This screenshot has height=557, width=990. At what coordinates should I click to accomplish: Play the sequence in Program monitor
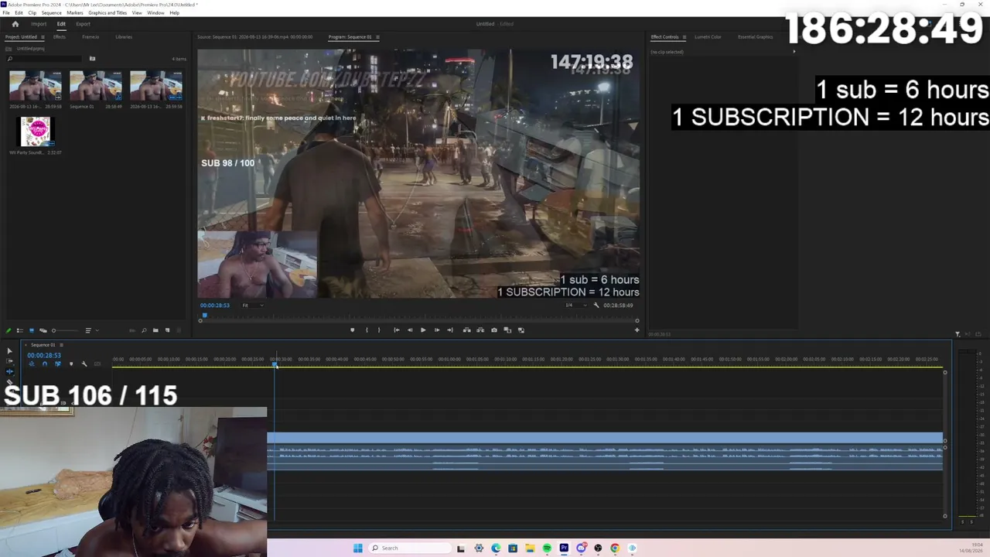pyautogui.click(x=423, y=330)
